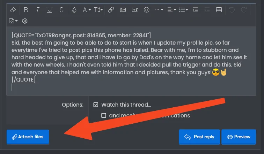The image size is (264, 154).
Task: Click the sunglasses emoji in the quote
Action: click(x=216, y=72)
